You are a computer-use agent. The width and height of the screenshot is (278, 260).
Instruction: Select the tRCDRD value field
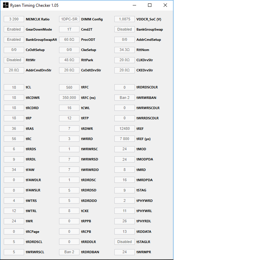14,108
